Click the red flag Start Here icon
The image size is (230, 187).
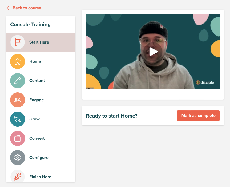coord(18,42)
